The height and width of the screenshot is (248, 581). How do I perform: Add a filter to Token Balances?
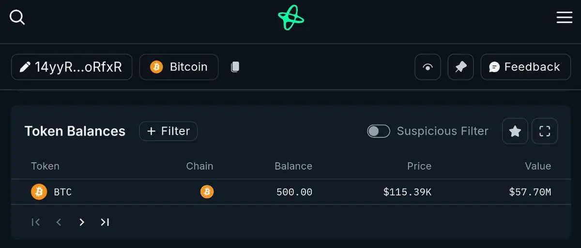(168, 131)
